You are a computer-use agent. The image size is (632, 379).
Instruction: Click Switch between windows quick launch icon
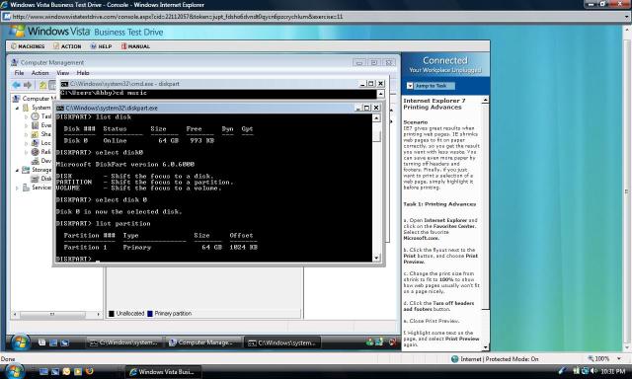click(55, 371)
